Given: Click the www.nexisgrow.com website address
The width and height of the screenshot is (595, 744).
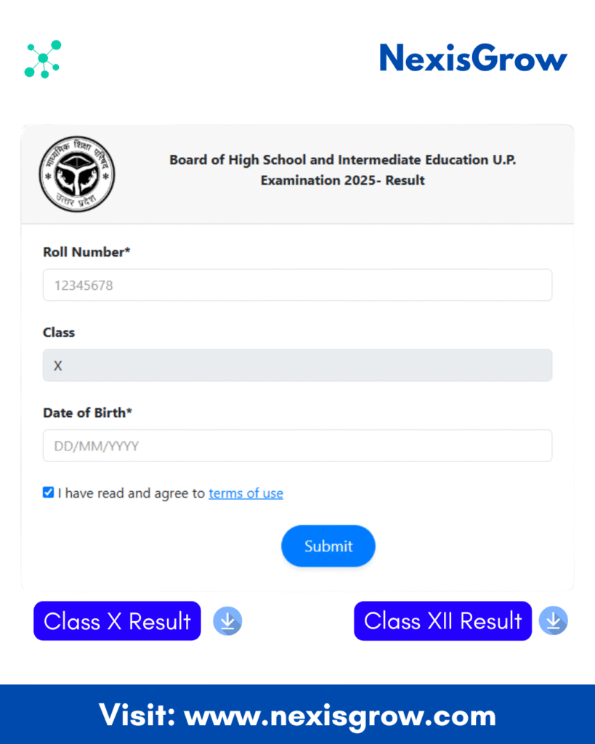Looking at the screenshot, I should tap(340, 715).
